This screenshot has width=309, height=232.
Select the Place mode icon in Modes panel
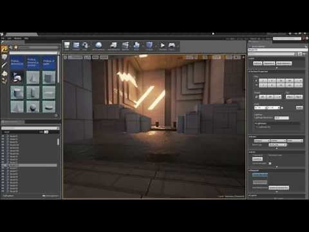point(5,49)
